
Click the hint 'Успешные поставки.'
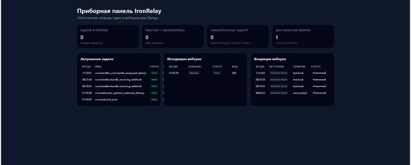pyautogui.click(x=287, y=43)
